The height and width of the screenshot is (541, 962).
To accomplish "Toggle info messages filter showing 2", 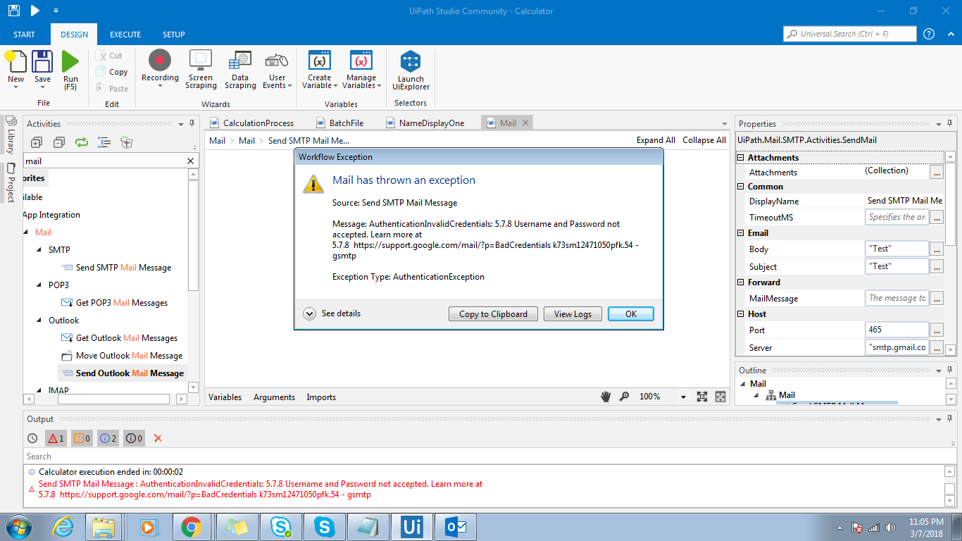I will pyautogui.click(x=108, y=438).
